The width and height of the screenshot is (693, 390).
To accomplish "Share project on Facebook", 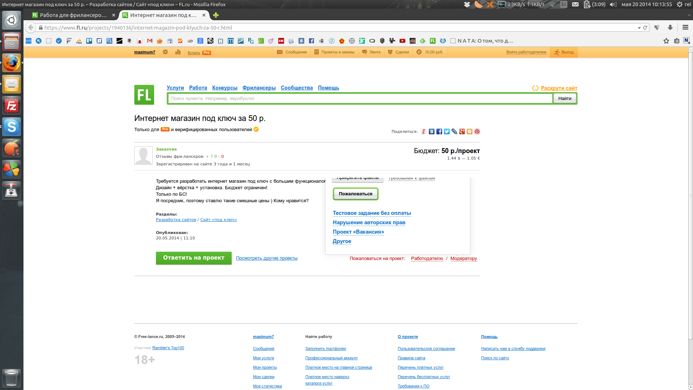I will pos(439,132).
